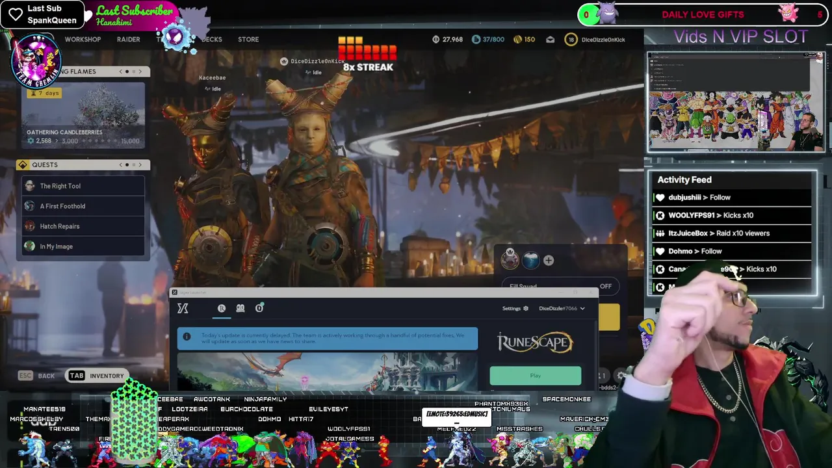Click the 7 days timer badge
This screenshot has height=468, width=832.
(x=44, y=93)
